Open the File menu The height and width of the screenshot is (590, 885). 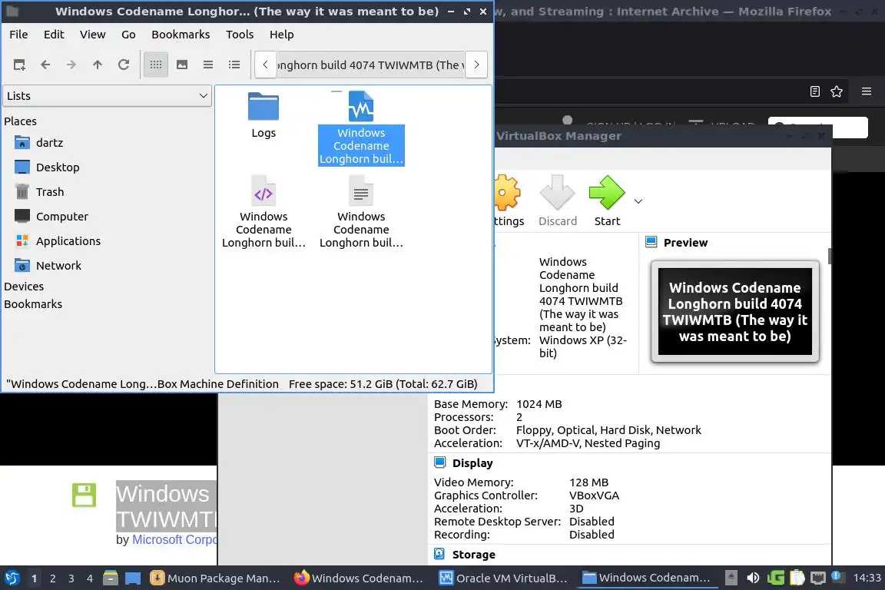[18, 35]
